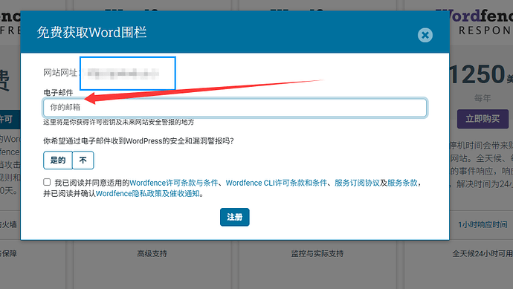This screenshot has height=289, width=513.
Task: Select 不 to decline email alerts
Action: [x=83, y=160]
